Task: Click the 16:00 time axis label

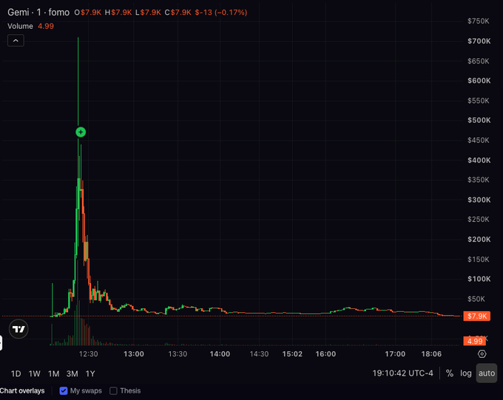Action: pyautogui.click(x=325, y=354)
